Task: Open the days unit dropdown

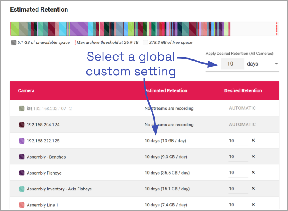Action: tap(276, 64)
